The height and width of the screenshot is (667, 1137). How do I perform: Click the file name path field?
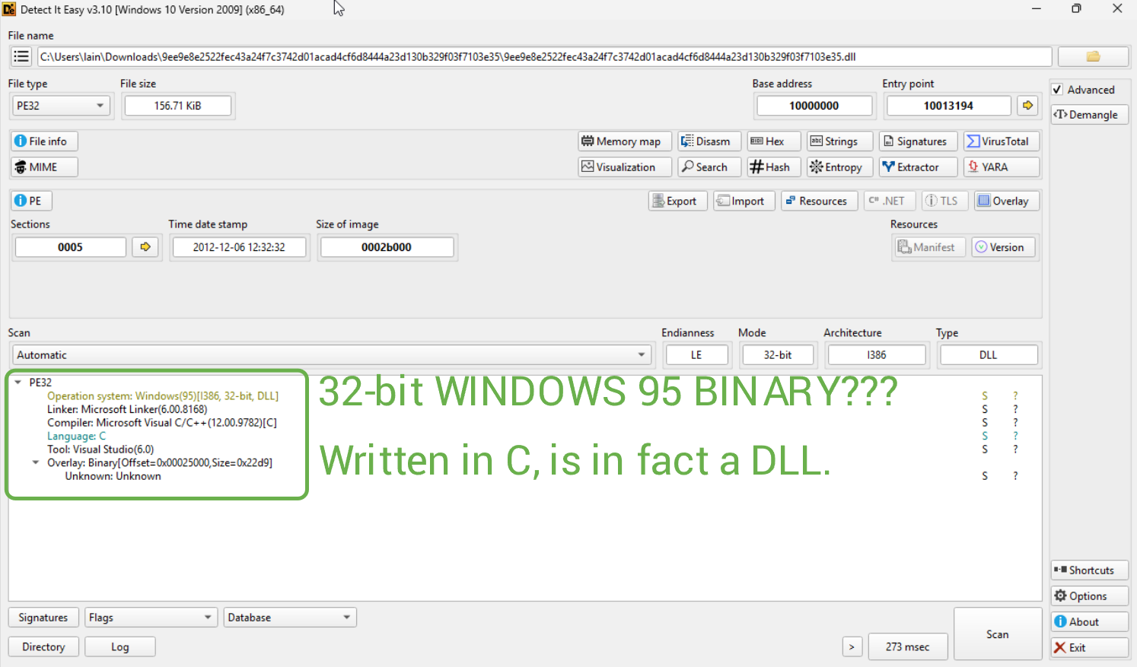click(x=543, y=57)
